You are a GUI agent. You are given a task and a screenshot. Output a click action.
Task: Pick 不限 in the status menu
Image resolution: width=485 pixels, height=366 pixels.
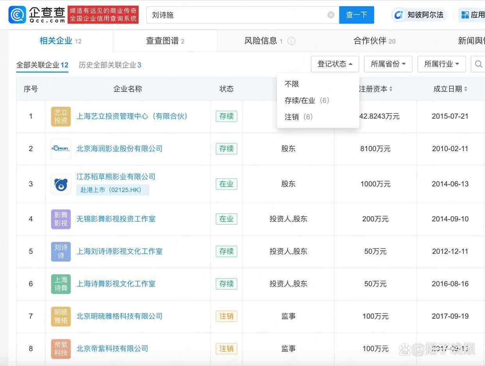292,84
